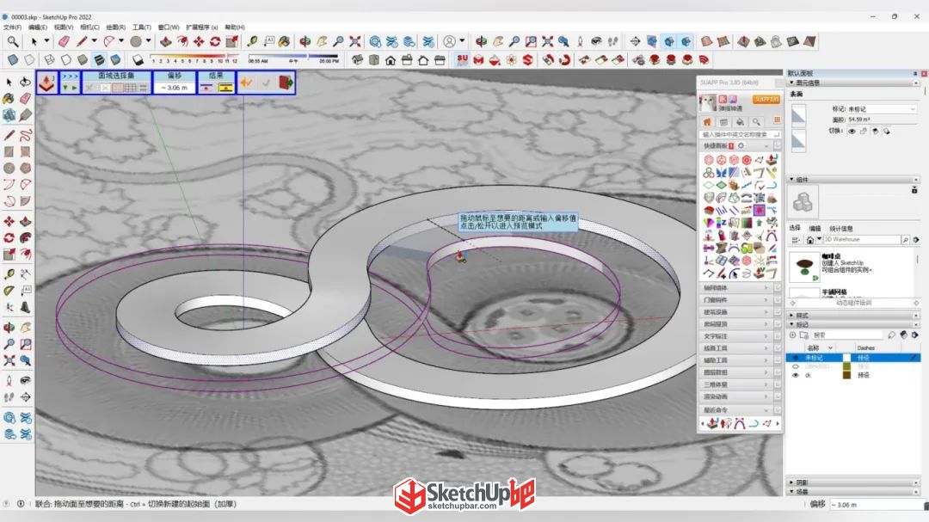Click the user account icon
The width and height of the screenshot is (929, 522).
[x=450, y=41]
